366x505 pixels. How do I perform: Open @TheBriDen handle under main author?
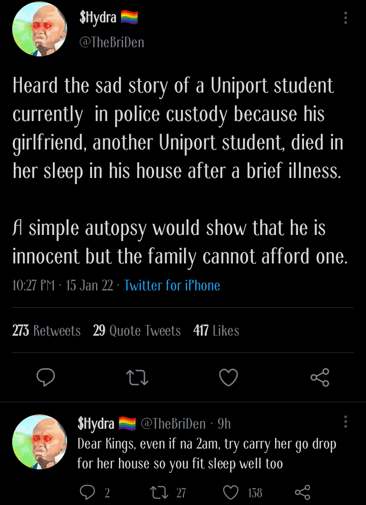pos(111,43)
